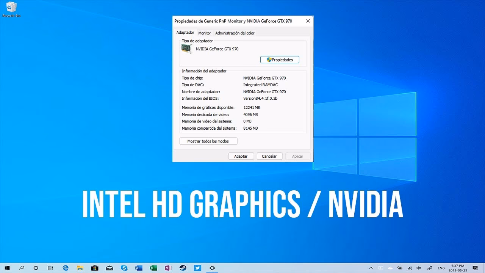The height and width of the screenshot is (273, 485).
Task: Click the 4096 MB dedicated video memory value
Action: point(250,115)
